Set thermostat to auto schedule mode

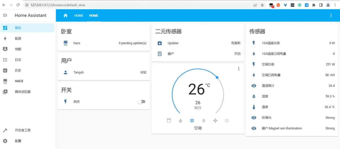pos(169,120)
